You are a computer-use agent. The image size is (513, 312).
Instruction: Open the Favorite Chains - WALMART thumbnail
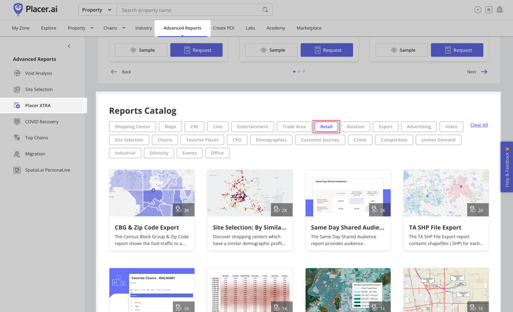(x=152, y=290)
